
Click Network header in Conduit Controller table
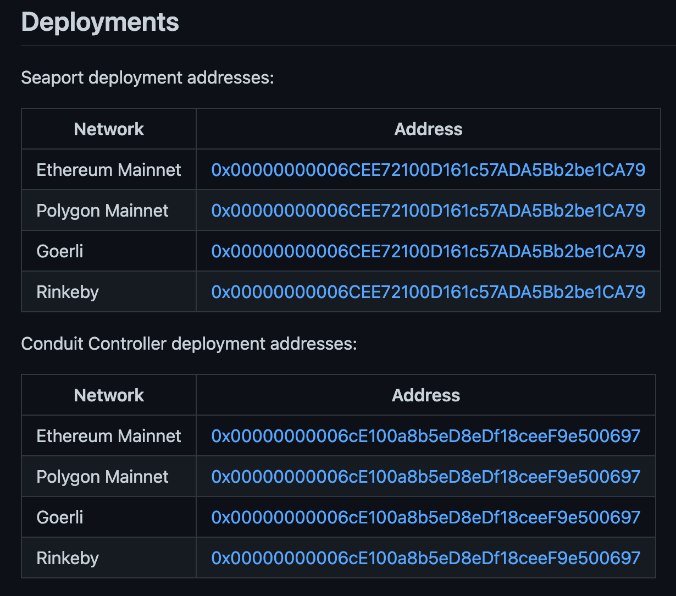pyautogui.click(x=109, y=395)
